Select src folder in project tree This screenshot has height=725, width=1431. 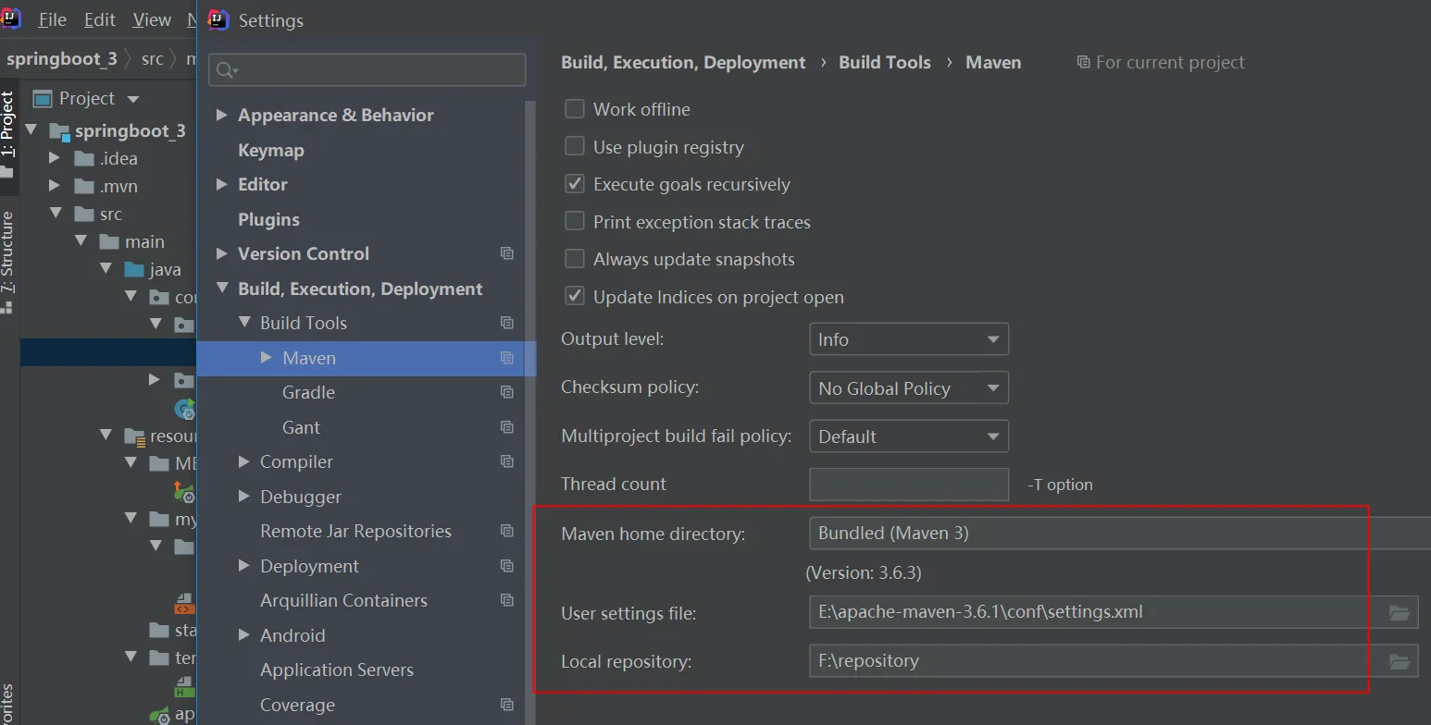110,214
